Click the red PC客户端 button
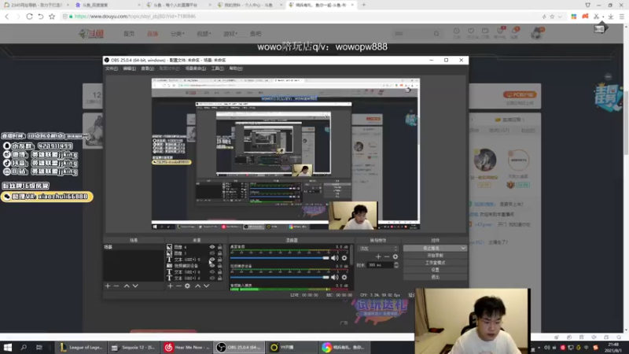 (x=520, y=94)
